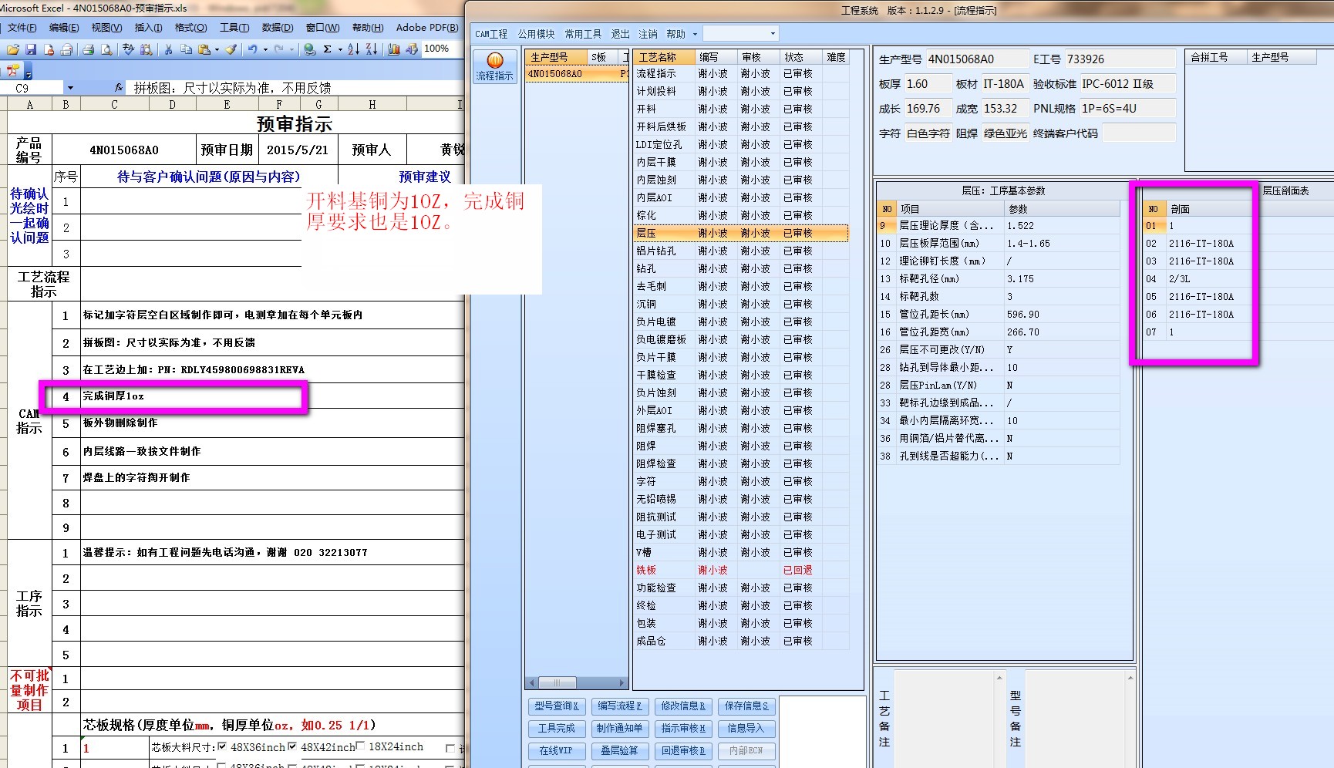Check the 18X24inch checkbox in row 1
The image size is (1334, 768).
(x=360, y=746)
